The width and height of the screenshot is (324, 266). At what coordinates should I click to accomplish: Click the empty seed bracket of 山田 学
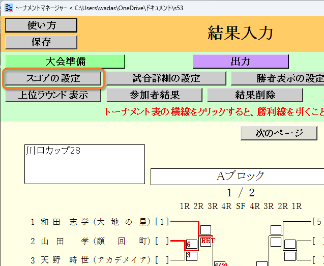[162, 241]
